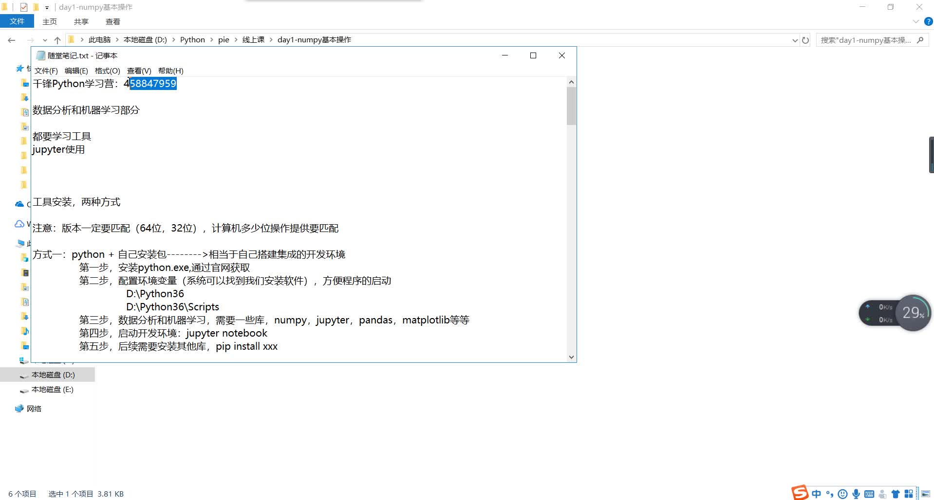Click the Sogou S logo
This screenshot has height=500, width=934.
(800, 493)
